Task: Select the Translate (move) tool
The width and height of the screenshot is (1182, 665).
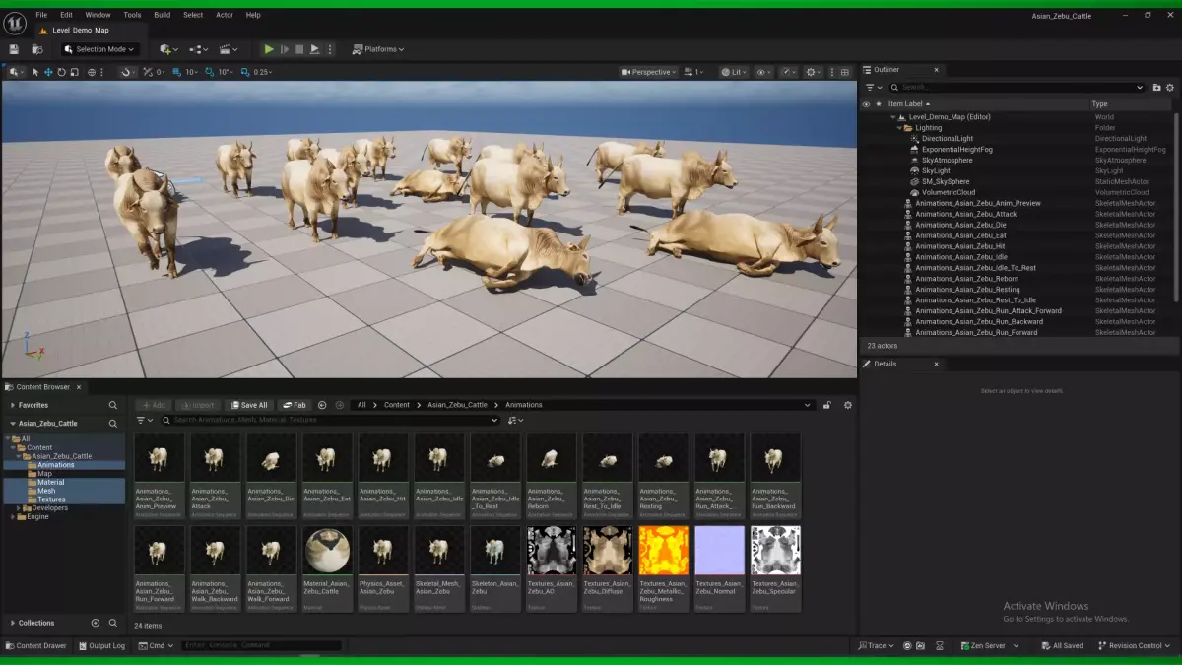Action: click(48, 72)
